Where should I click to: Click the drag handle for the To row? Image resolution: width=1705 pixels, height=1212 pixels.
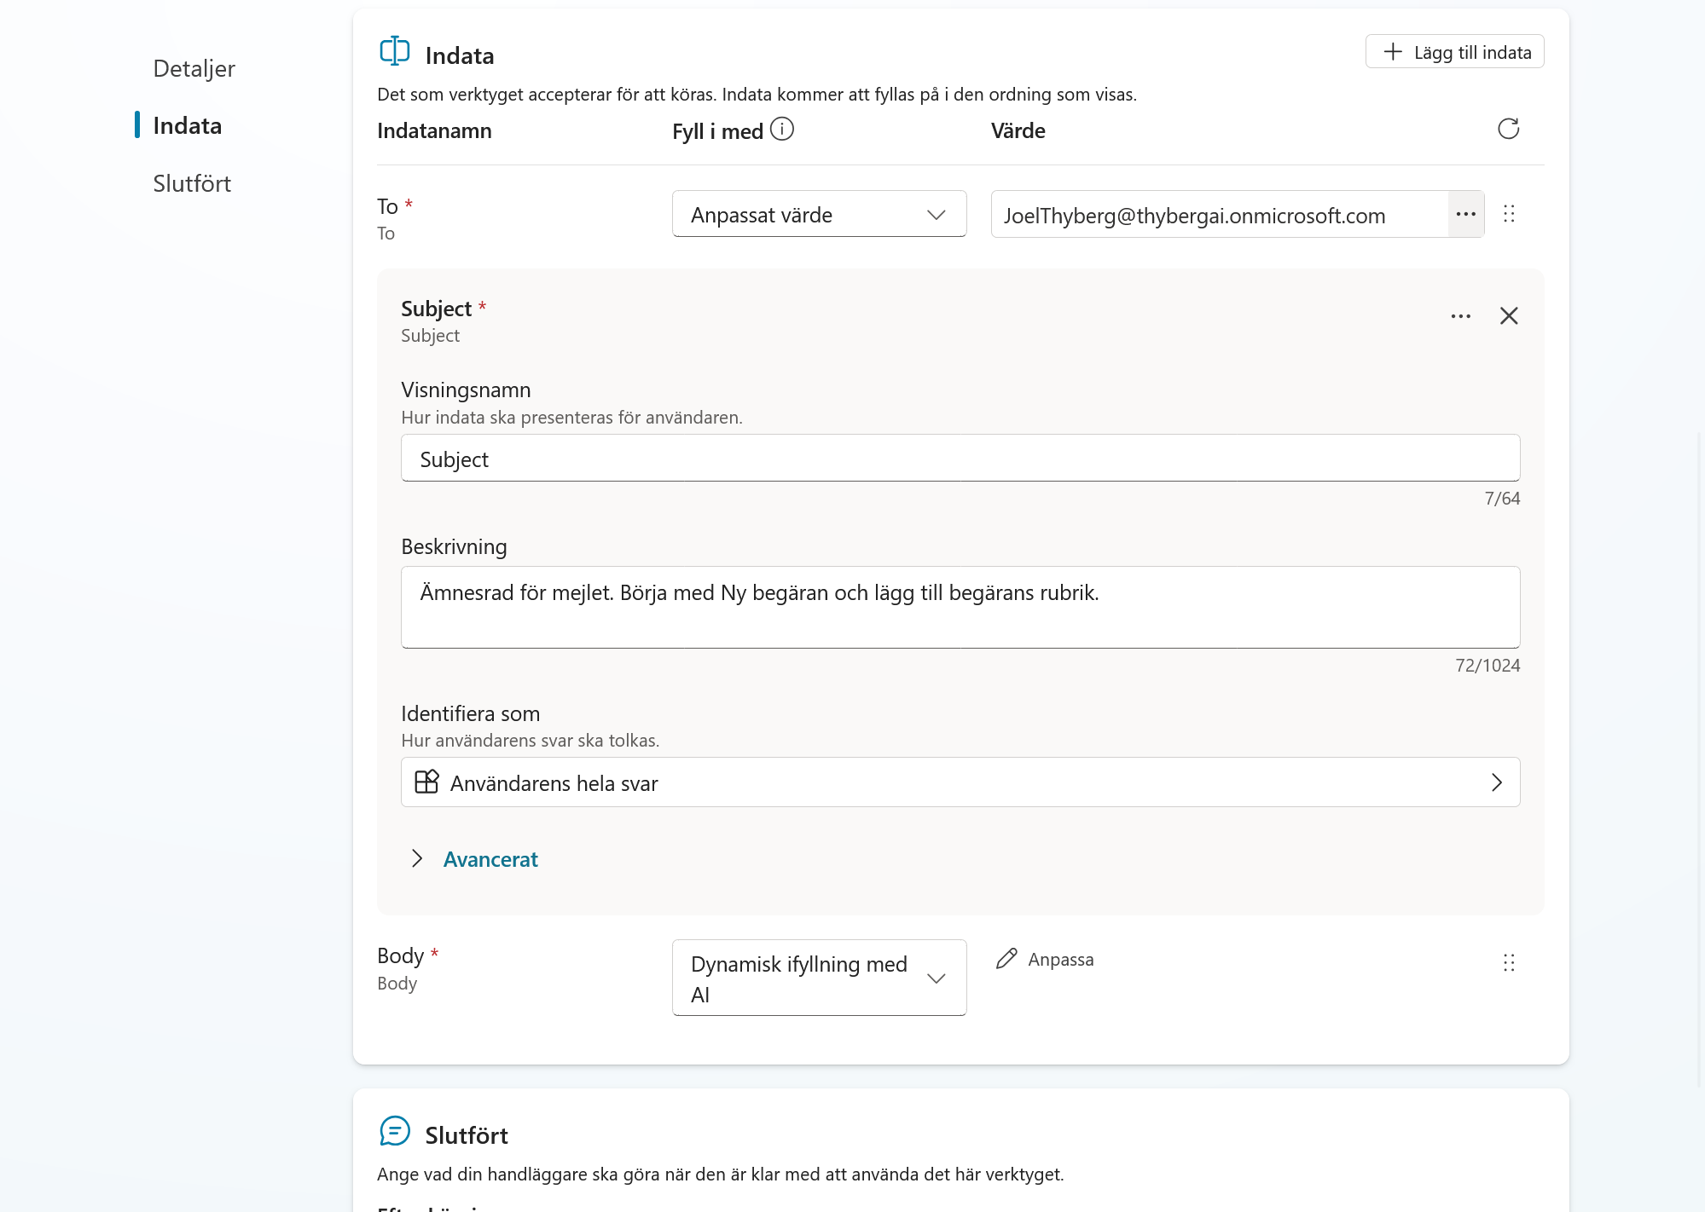tap(1509, 214)
